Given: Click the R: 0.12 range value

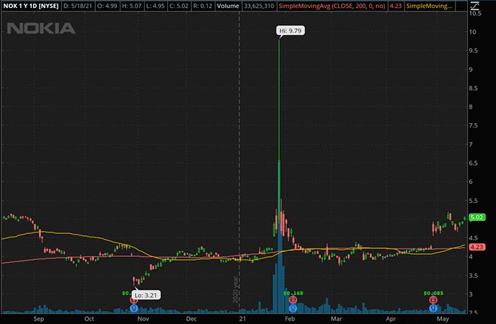Looking at the screenshot, I should (203, 6).
